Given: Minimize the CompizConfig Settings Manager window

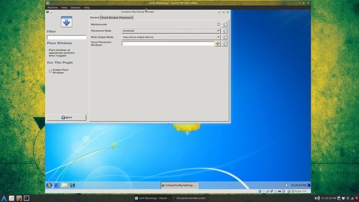Looking at the screenshot, I should point(219,12).
